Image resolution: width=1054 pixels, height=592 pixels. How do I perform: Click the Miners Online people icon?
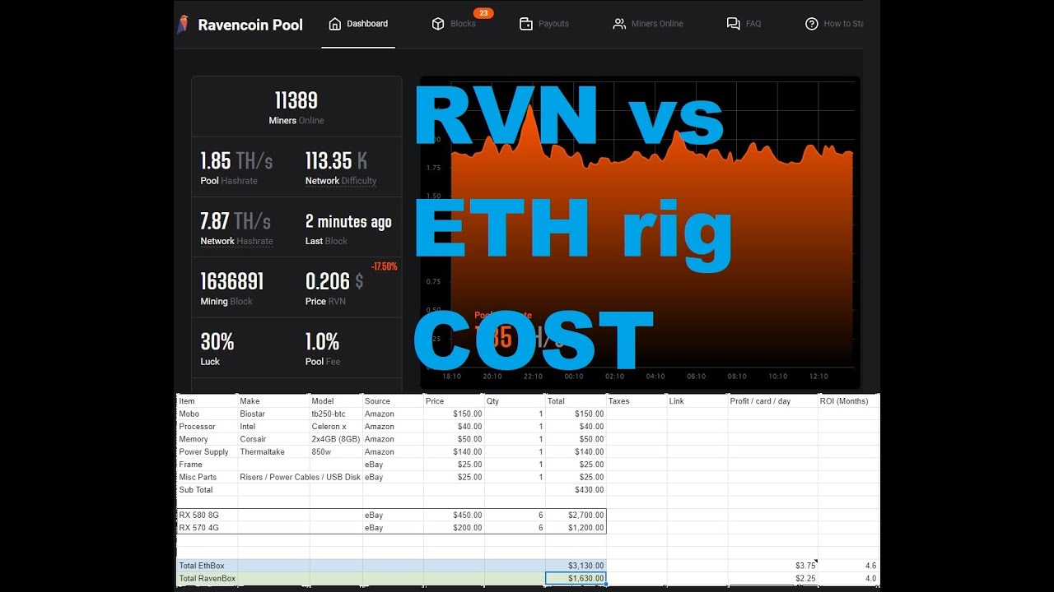coord(619,24)
